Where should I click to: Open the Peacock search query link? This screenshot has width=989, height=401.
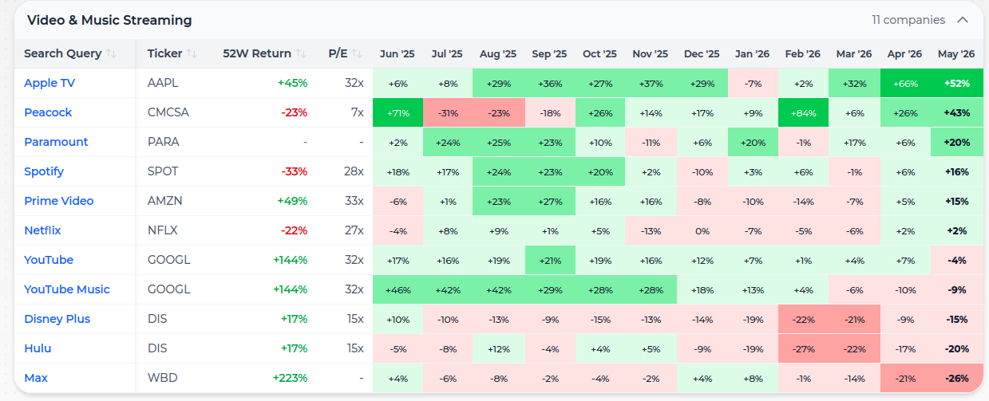point(48,112)
